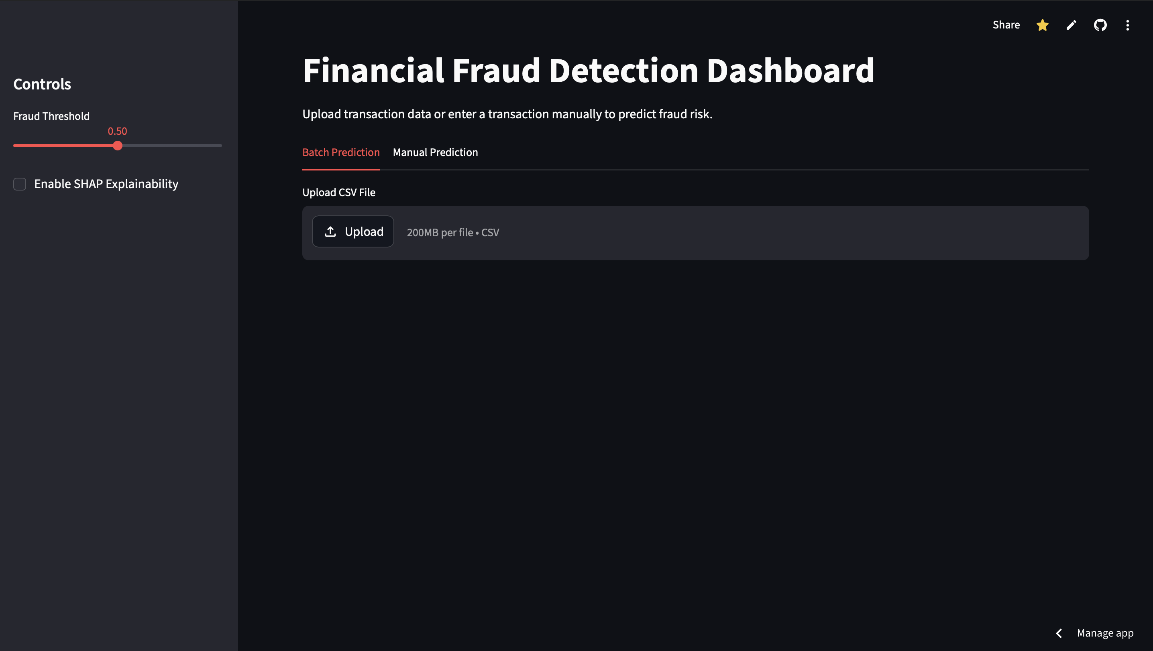The width and height of the screenshot is (1153, 651).
Task: Click the 0.50 threshold value label
Action: pyautogui.click(x=117, y=132)
